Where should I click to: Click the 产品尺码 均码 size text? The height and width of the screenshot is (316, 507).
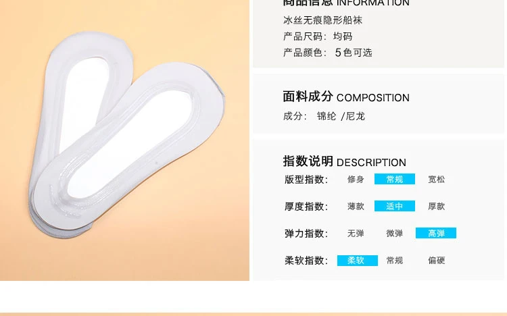pyautogui.click(x=318, y=36)
